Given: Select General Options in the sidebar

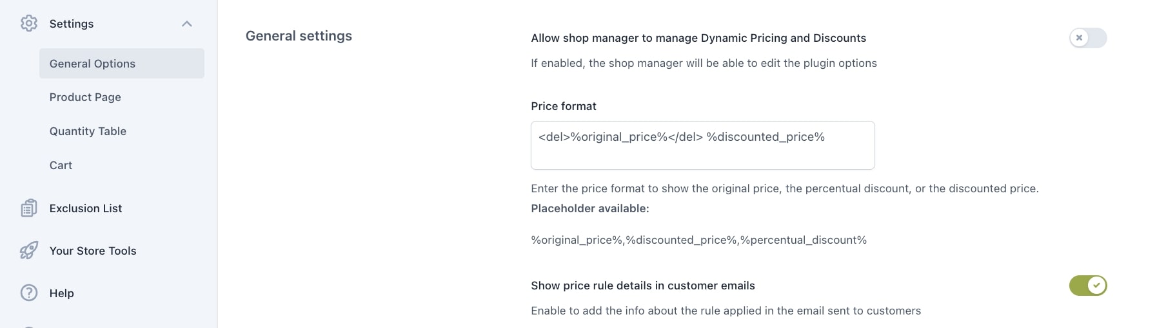Looking at the screenshot, I should pos(92,64).
